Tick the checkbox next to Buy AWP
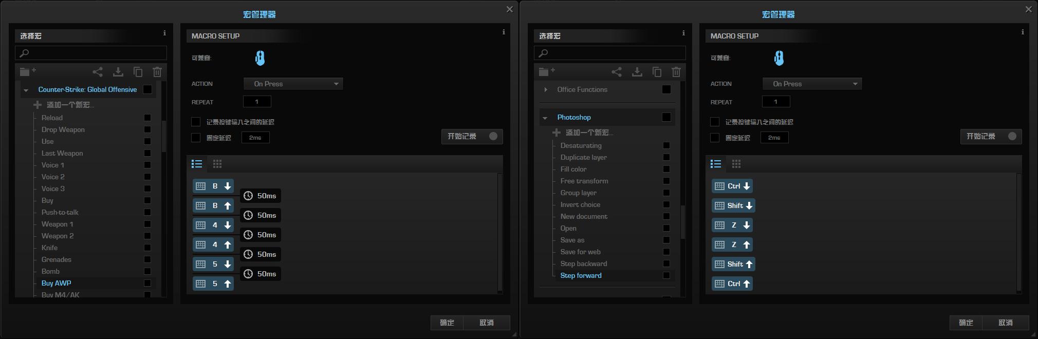 (x=147, y=283)
